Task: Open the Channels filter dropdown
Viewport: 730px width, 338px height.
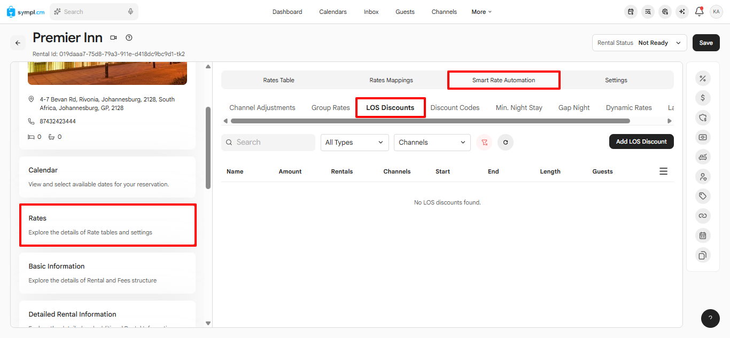Action: (432, 143)
